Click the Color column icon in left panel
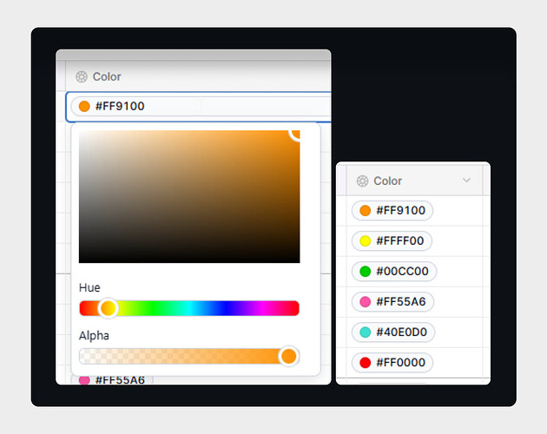Screen dimensions: 547x434 point(82,76)
